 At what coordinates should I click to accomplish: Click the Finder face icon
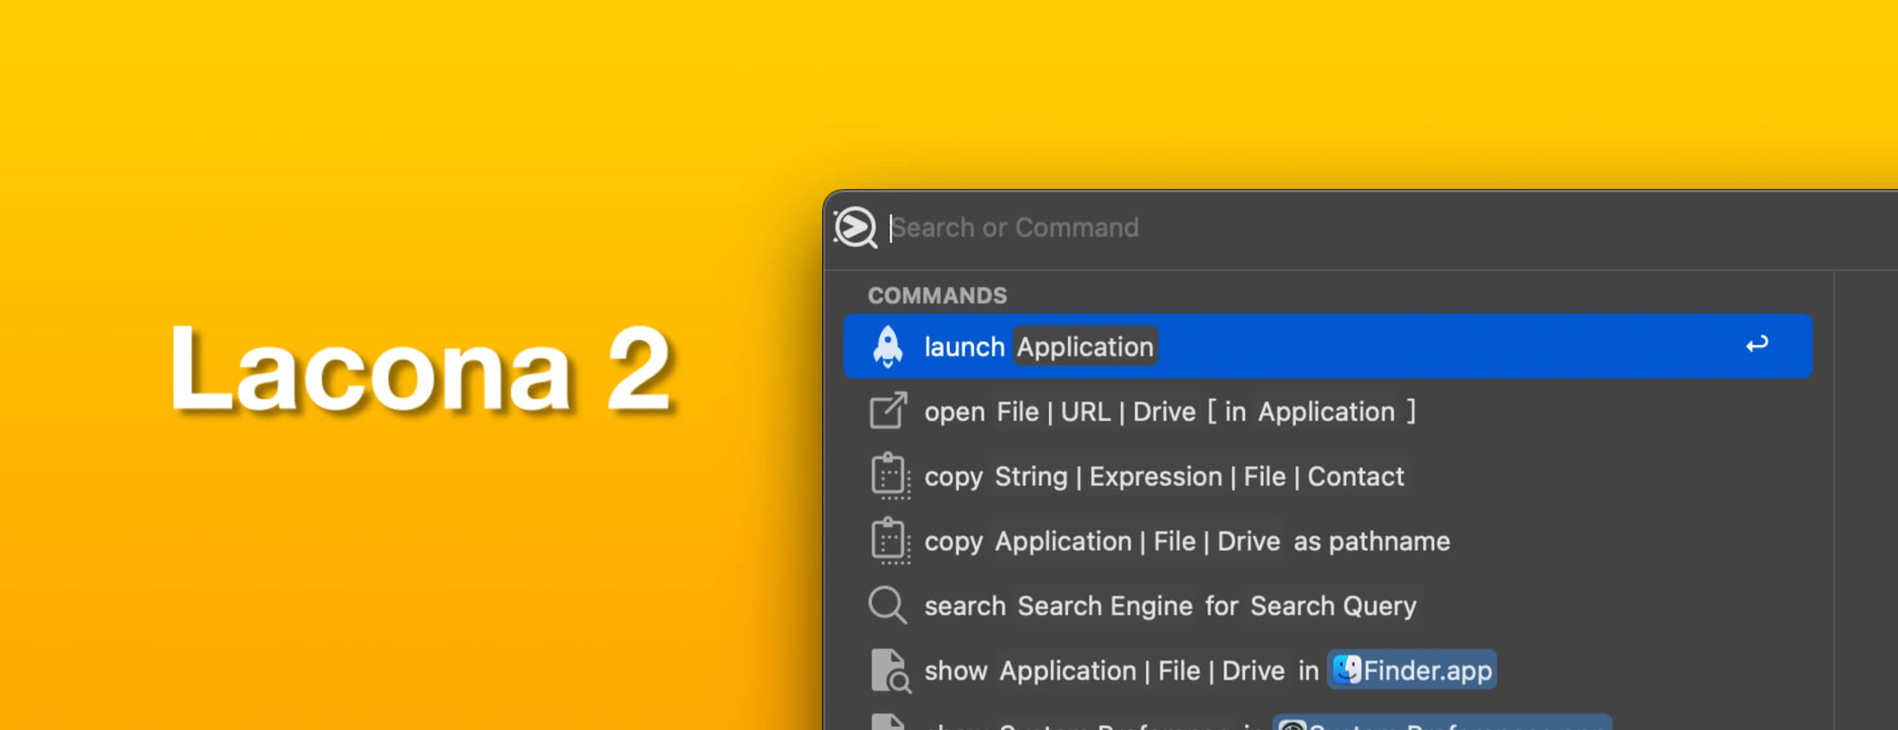(1347, 669)
